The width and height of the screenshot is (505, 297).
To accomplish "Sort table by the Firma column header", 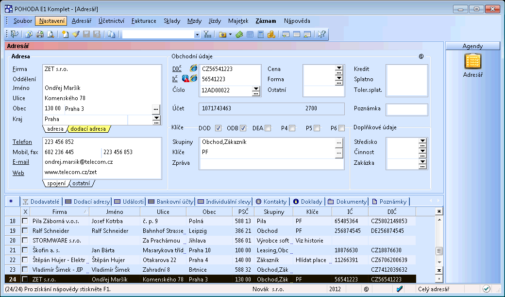I will pyautogui.click(x=60, y=211).
